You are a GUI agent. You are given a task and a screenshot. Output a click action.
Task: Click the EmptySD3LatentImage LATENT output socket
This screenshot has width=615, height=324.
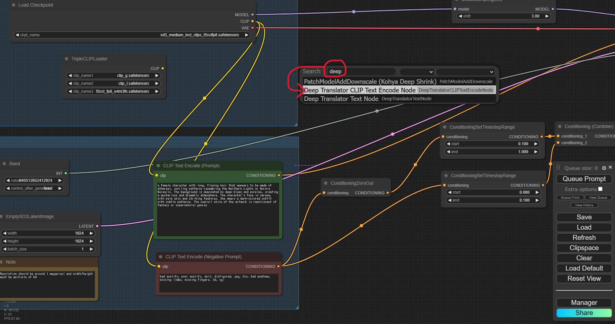[97, 226]
